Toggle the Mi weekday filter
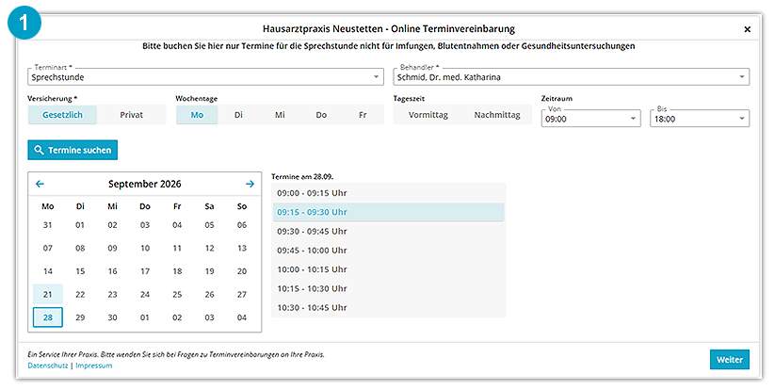775x390 pixels. point(280,115)
